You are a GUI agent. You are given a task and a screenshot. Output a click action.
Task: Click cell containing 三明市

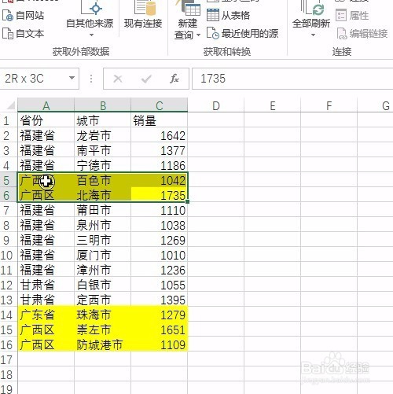(103, 240)
